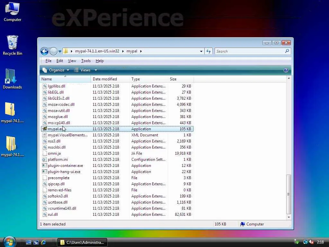This screenshot has width=329, height=247.
Task: Click the Views button
Action: [x=82, y=70]
